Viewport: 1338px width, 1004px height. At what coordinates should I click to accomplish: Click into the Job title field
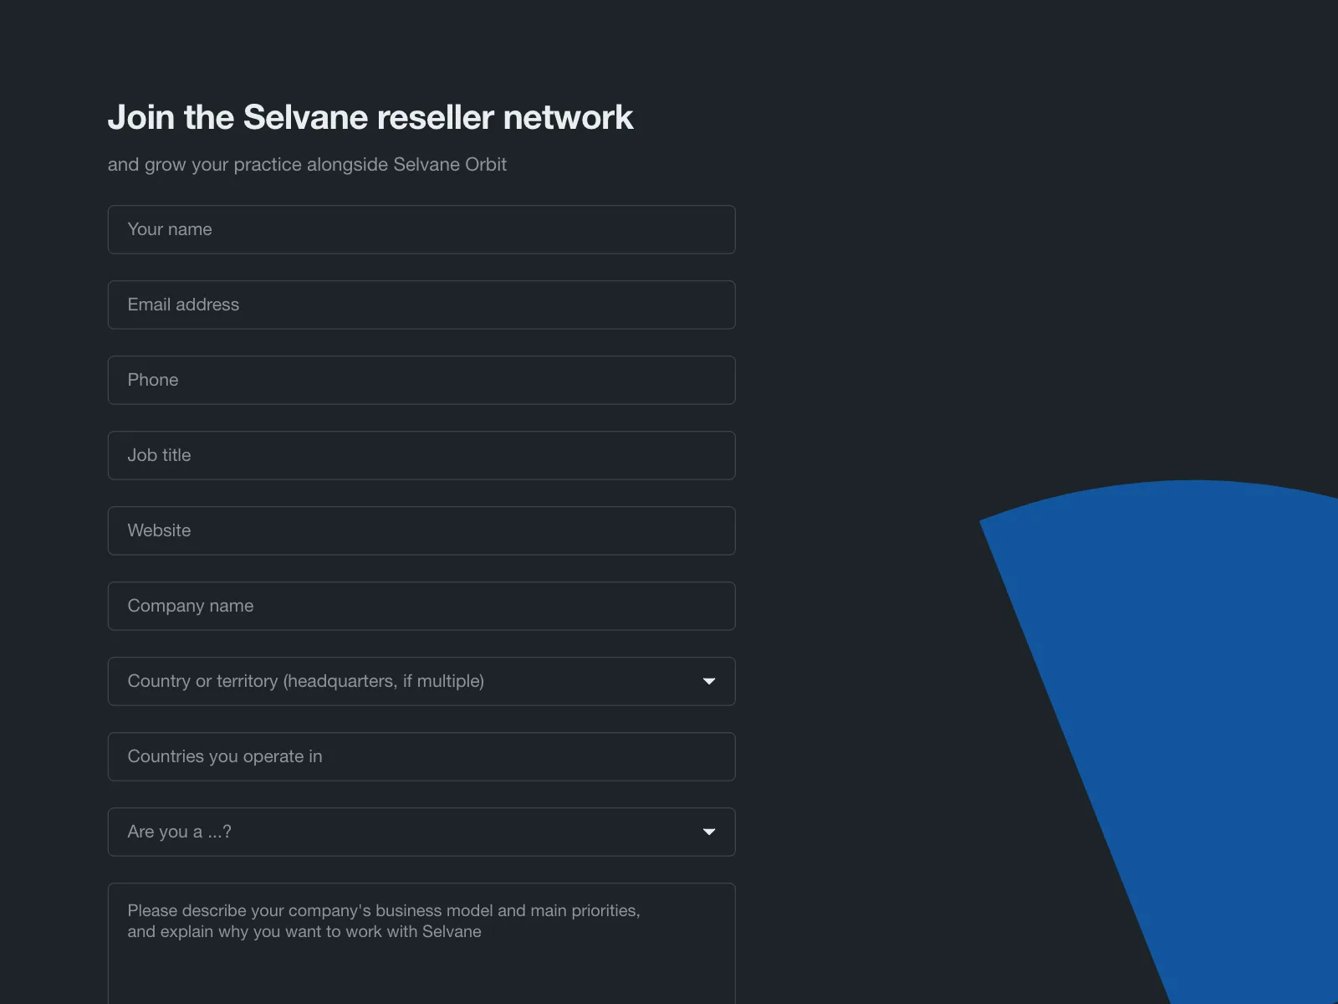point(421,455)
